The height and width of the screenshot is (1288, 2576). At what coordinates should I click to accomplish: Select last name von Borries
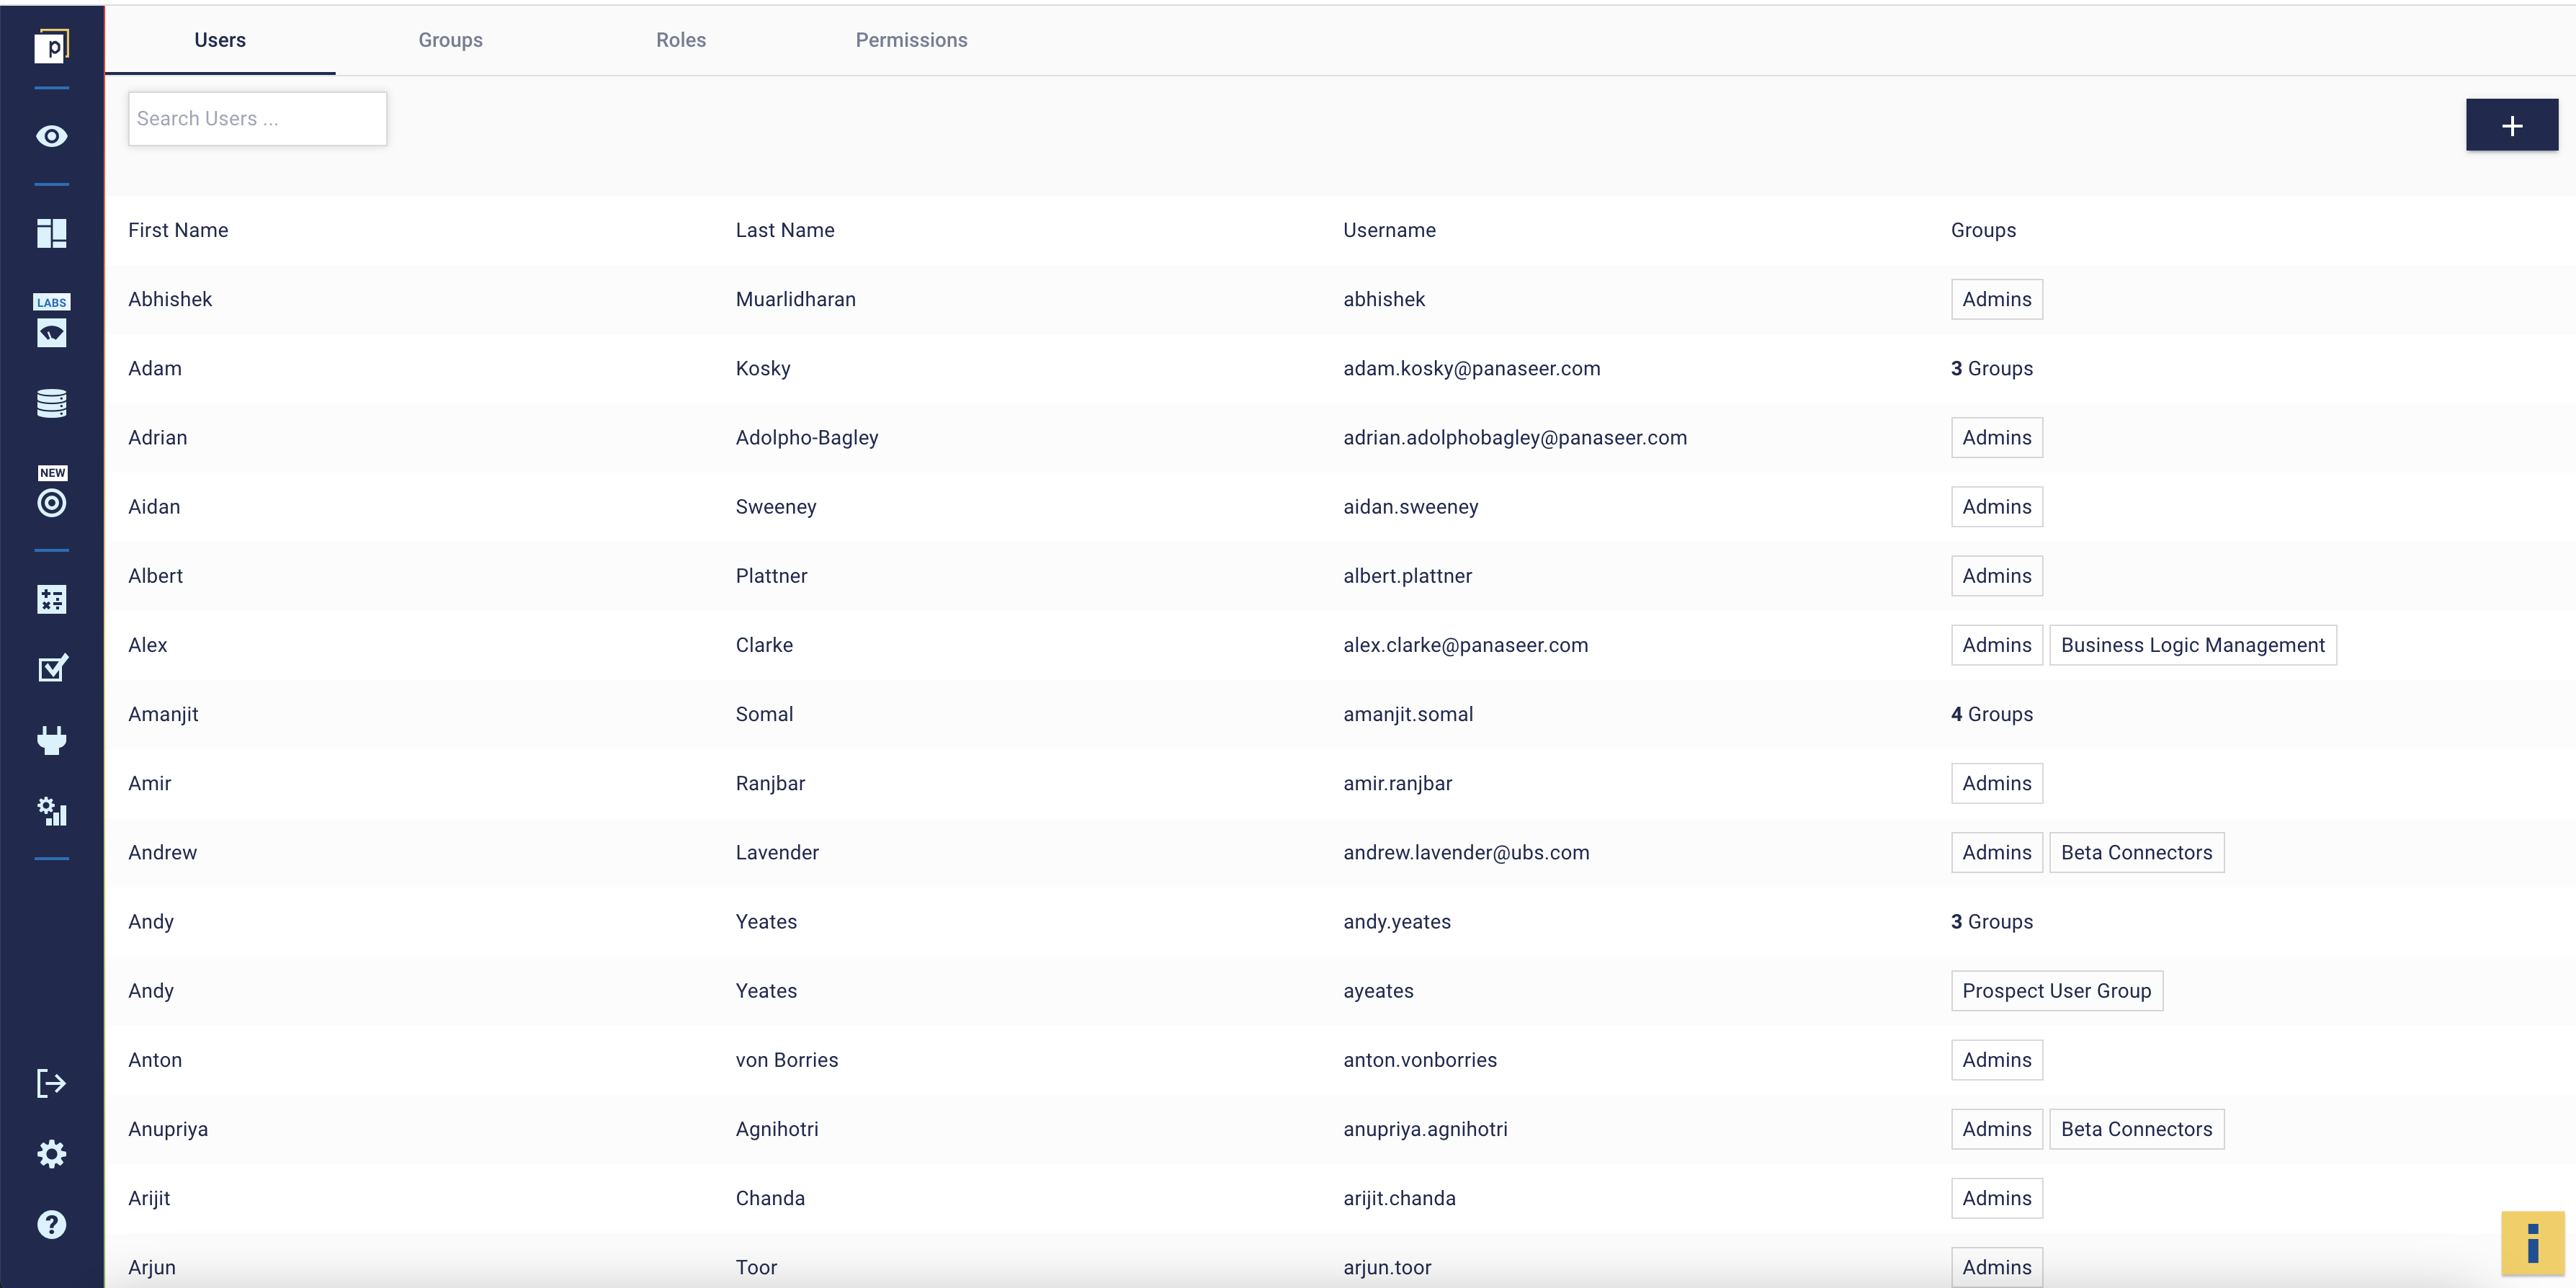click(x=787, y=1060)
